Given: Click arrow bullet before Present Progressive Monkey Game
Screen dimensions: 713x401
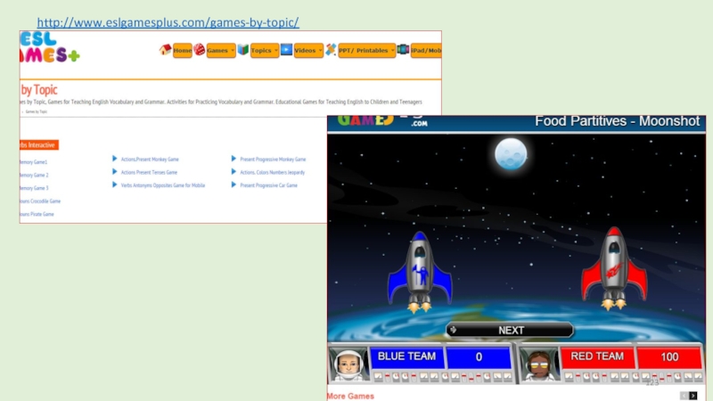Looking at the screenshot, I should [234, 159].
